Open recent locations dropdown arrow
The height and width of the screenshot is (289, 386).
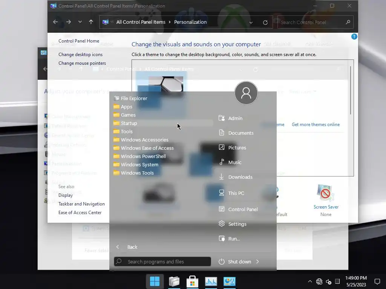point(80,22)
